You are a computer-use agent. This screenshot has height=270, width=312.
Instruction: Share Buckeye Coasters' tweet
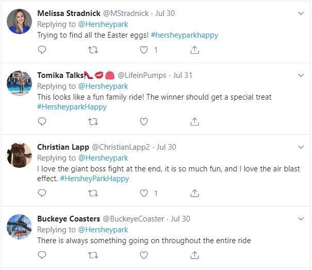(194, 255)
